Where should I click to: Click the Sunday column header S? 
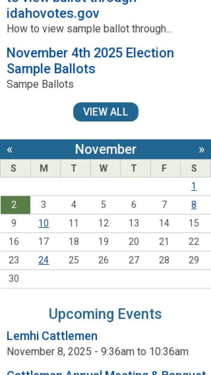(14, 168)
